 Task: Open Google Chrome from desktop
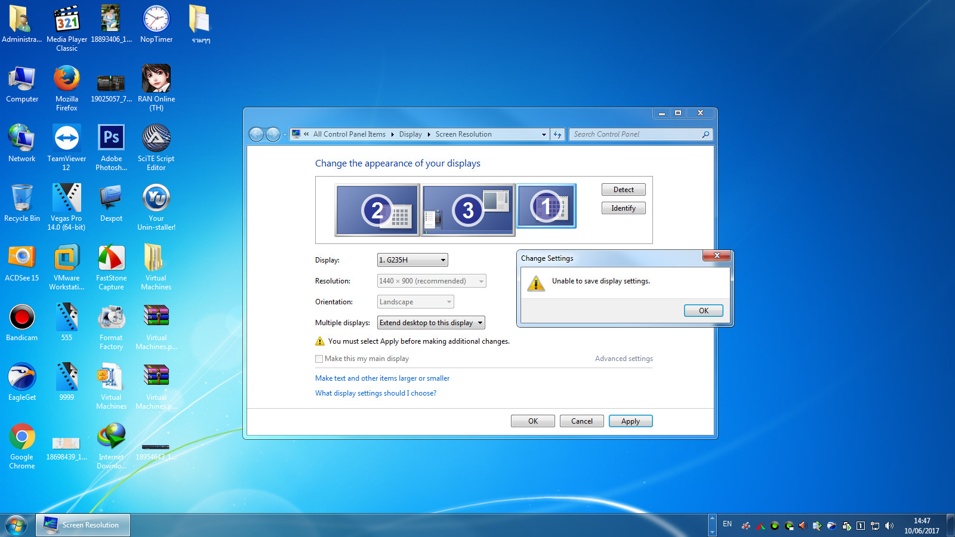(x=22, y=437)
